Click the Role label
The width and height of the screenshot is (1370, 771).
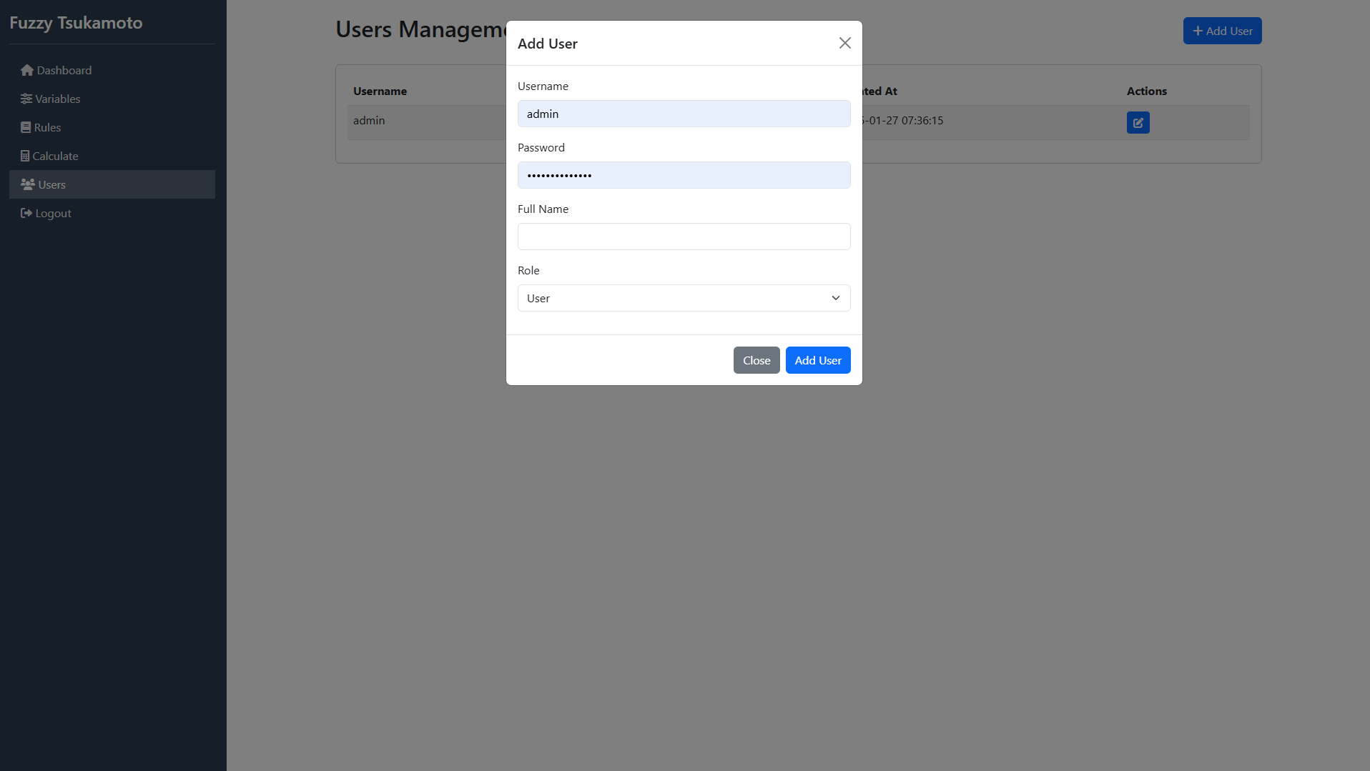(x=528, y=270)
